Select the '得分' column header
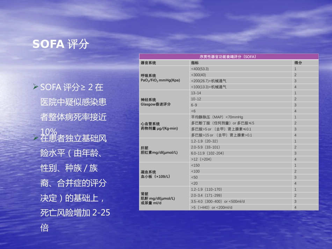 [306, 63]
